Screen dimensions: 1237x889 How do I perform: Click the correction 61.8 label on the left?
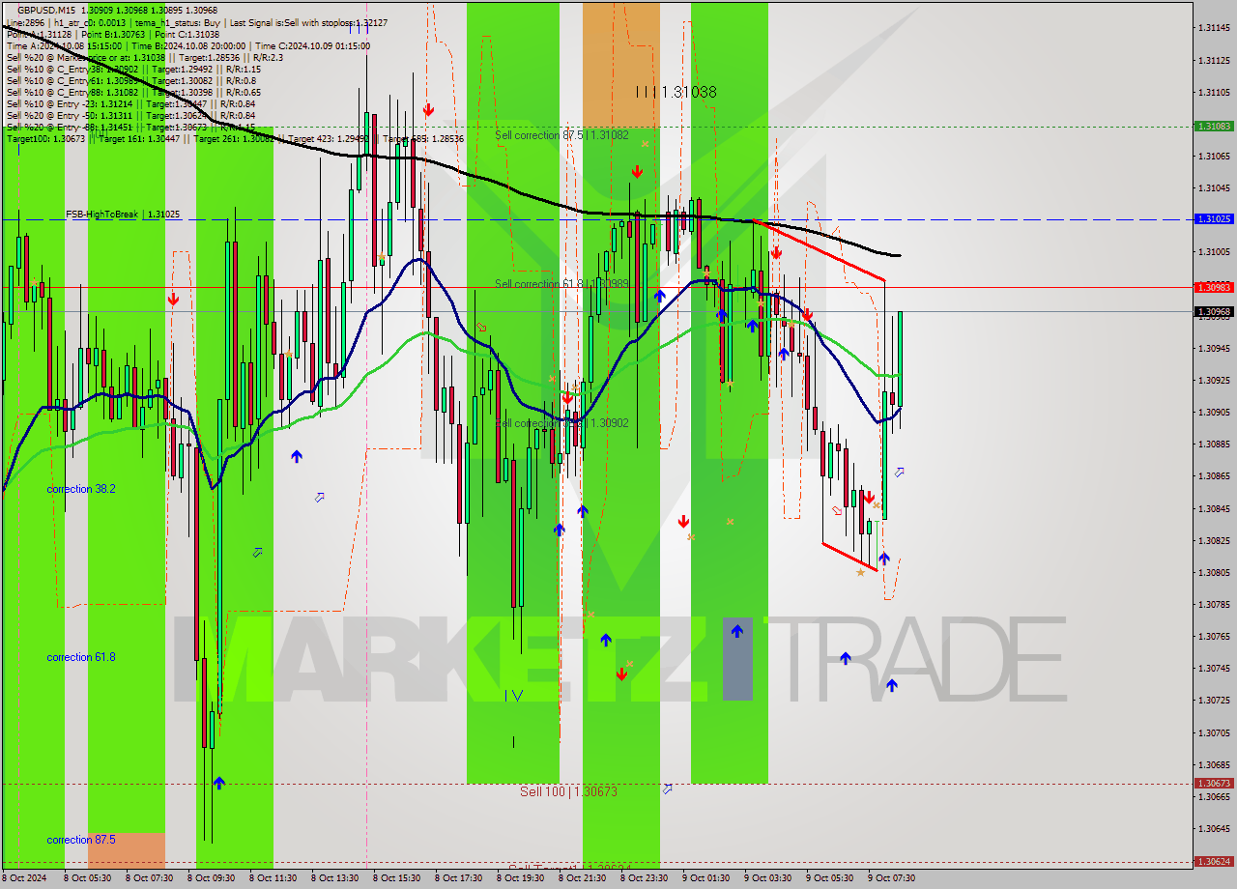pos(81,657)
